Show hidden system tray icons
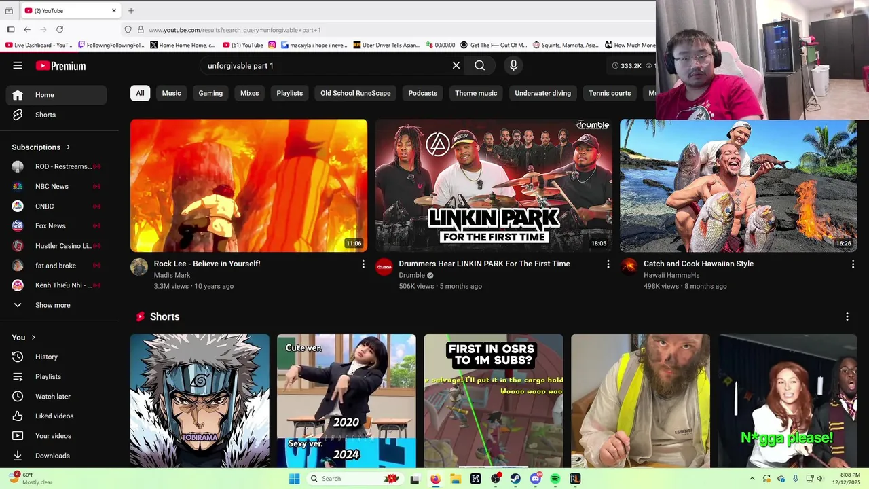Screen dimensions: 869x489 point(752,479)
